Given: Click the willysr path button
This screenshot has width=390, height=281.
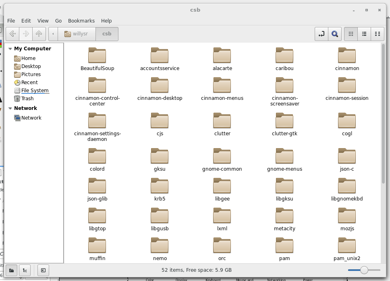Looking at the screenshot, I should (x=77, y=34).
